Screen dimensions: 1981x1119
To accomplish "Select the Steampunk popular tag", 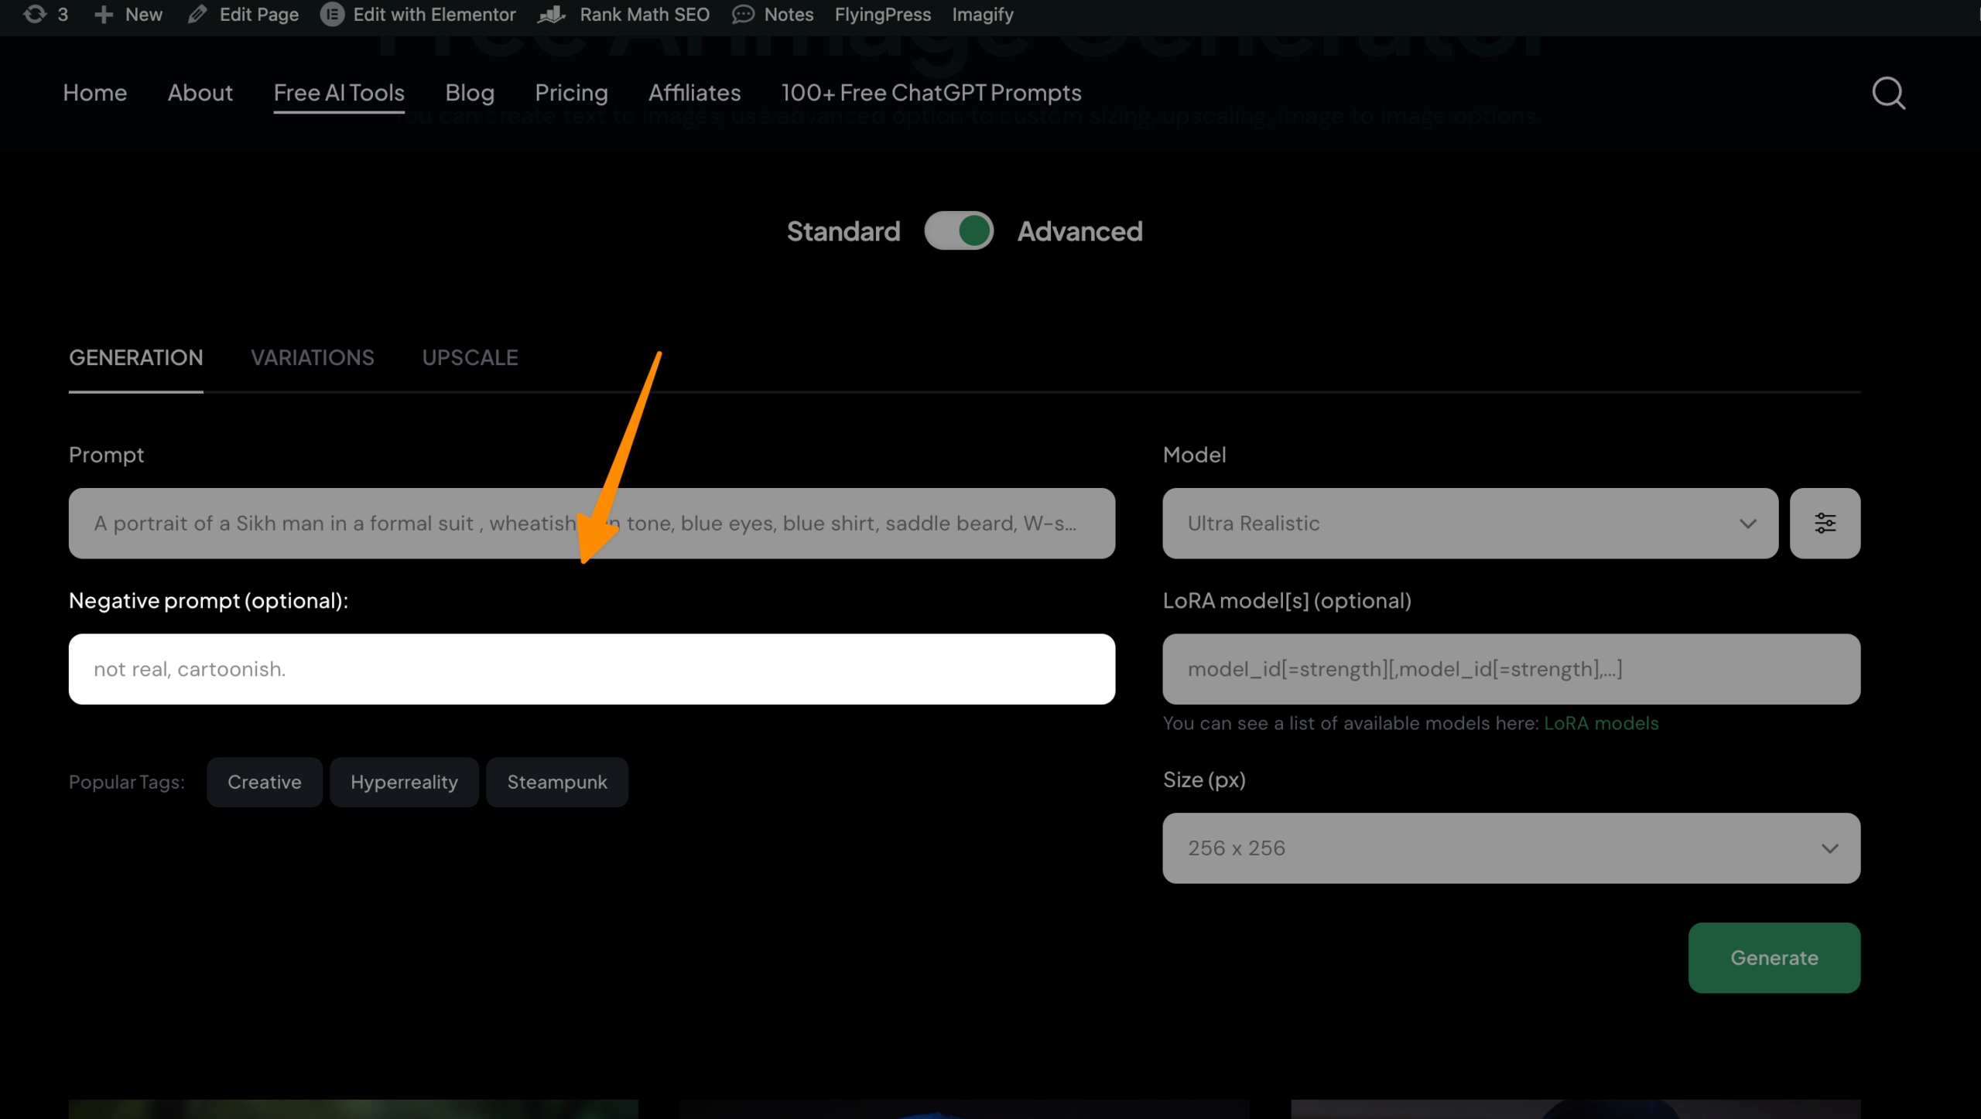I will (556, 782).
